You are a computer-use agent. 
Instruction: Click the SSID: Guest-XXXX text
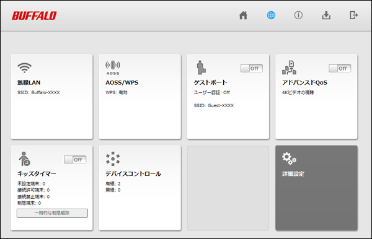tap(214, 105)
